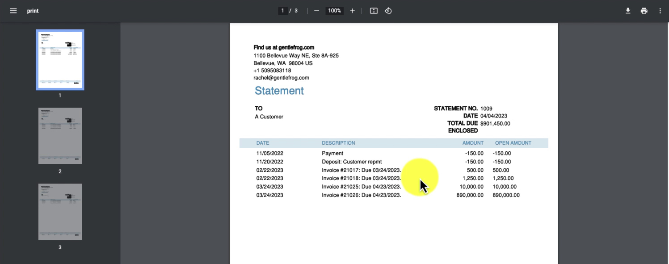Screen dimensions: 669x264
Task: Select page 1 thumbnail
Action: tap(60, 60)
